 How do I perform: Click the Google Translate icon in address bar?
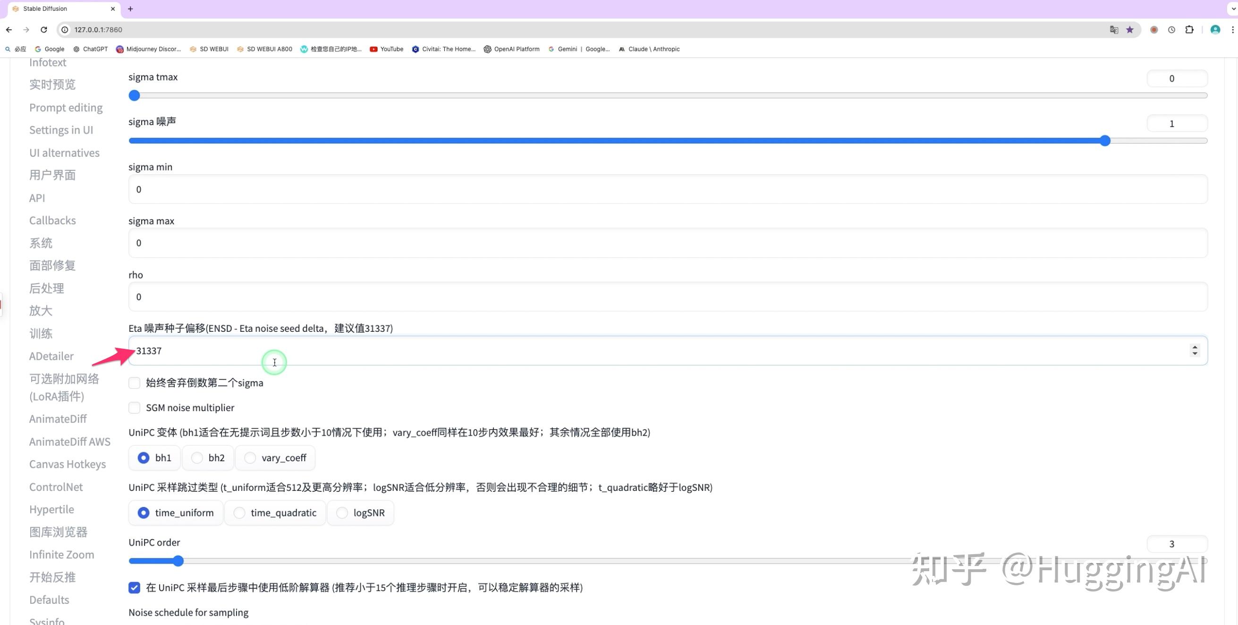tap(1113, 29)
